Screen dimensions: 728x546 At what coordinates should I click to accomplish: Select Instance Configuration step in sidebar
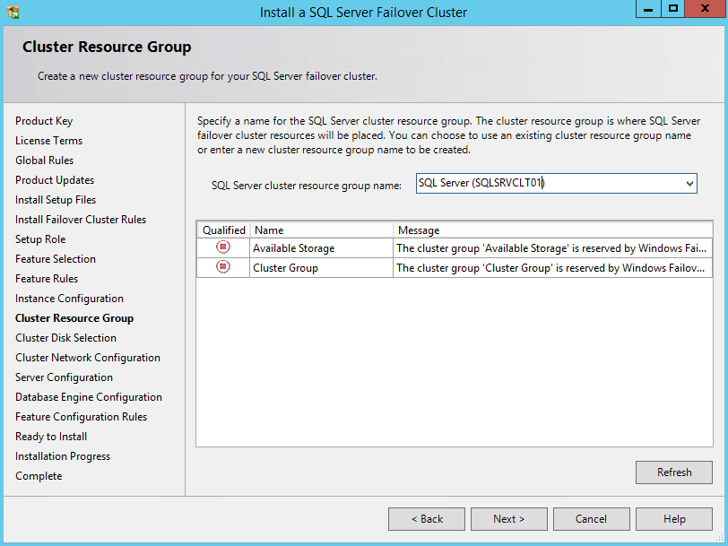(x=69, y=299)
